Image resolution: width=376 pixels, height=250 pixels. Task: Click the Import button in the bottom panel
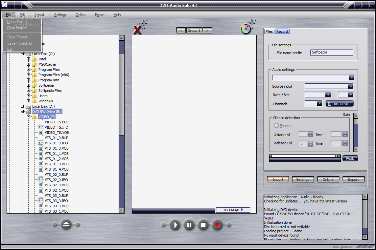point(278,179)
